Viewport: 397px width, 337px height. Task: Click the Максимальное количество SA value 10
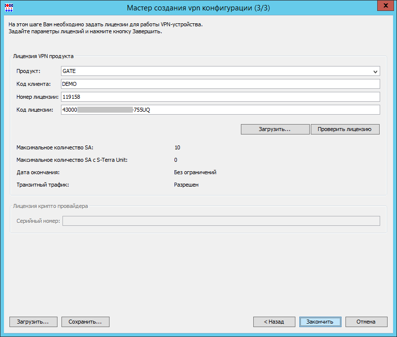pyautogui.click(x=177, y=147)
